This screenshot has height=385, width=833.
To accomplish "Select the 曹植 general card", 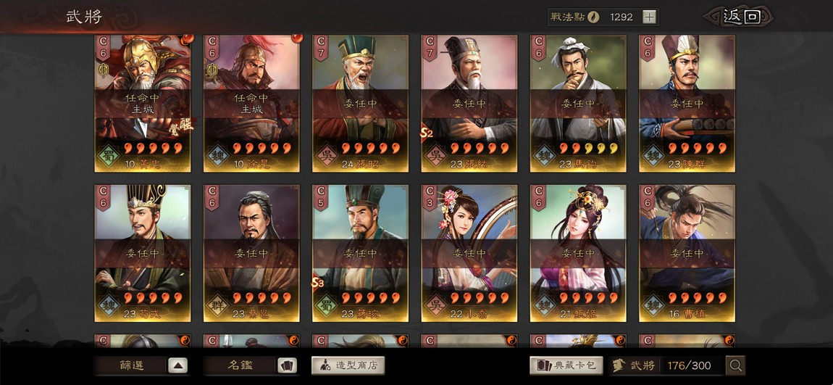I will coord(687,253).
